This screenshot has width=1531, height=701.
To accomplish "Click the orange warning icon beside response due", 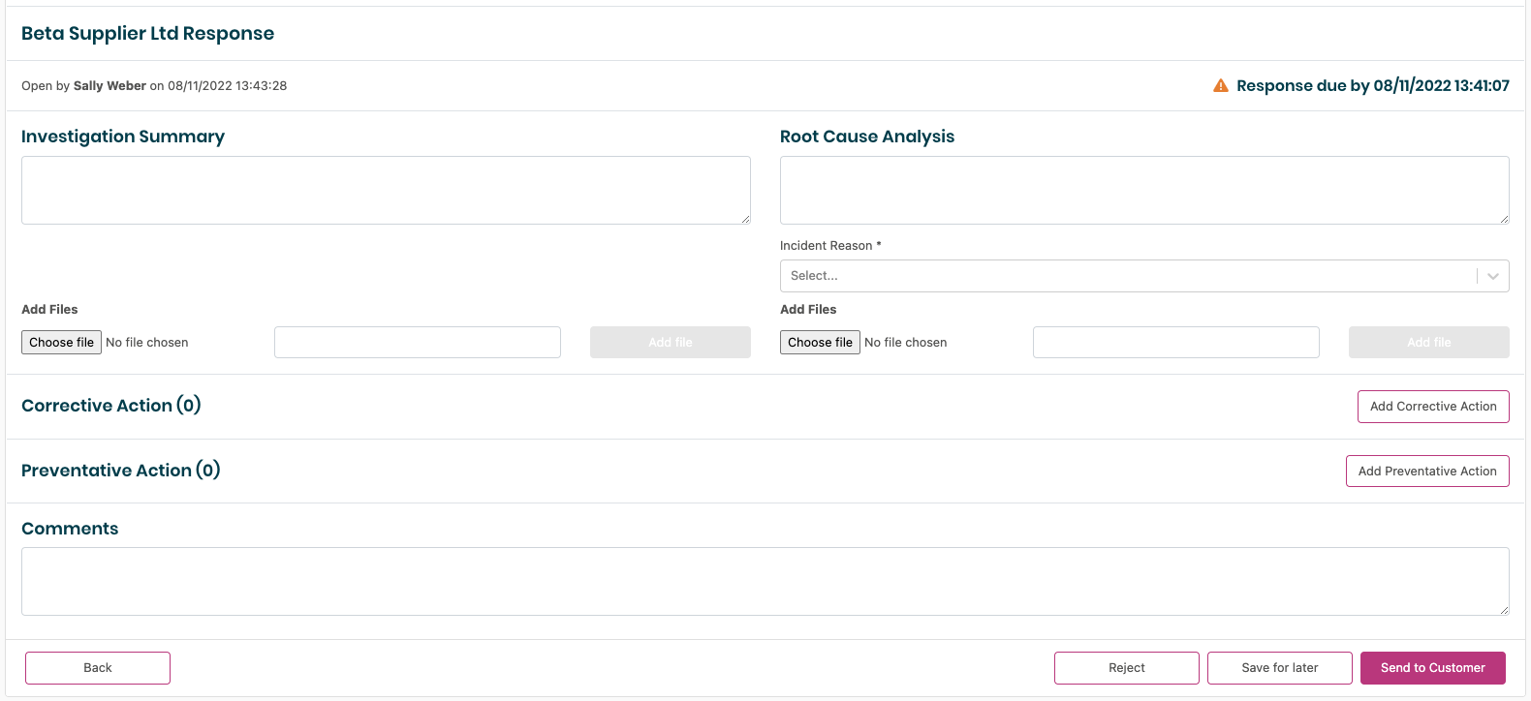I will 1221,86.
